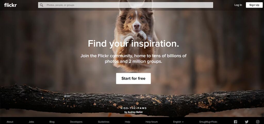Focus the Photos, people, or groups field

tap(126, 5)
